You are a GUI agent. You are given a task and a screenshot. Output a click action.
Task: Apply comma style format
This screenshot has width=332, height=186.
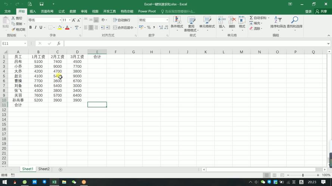[154, 28]
